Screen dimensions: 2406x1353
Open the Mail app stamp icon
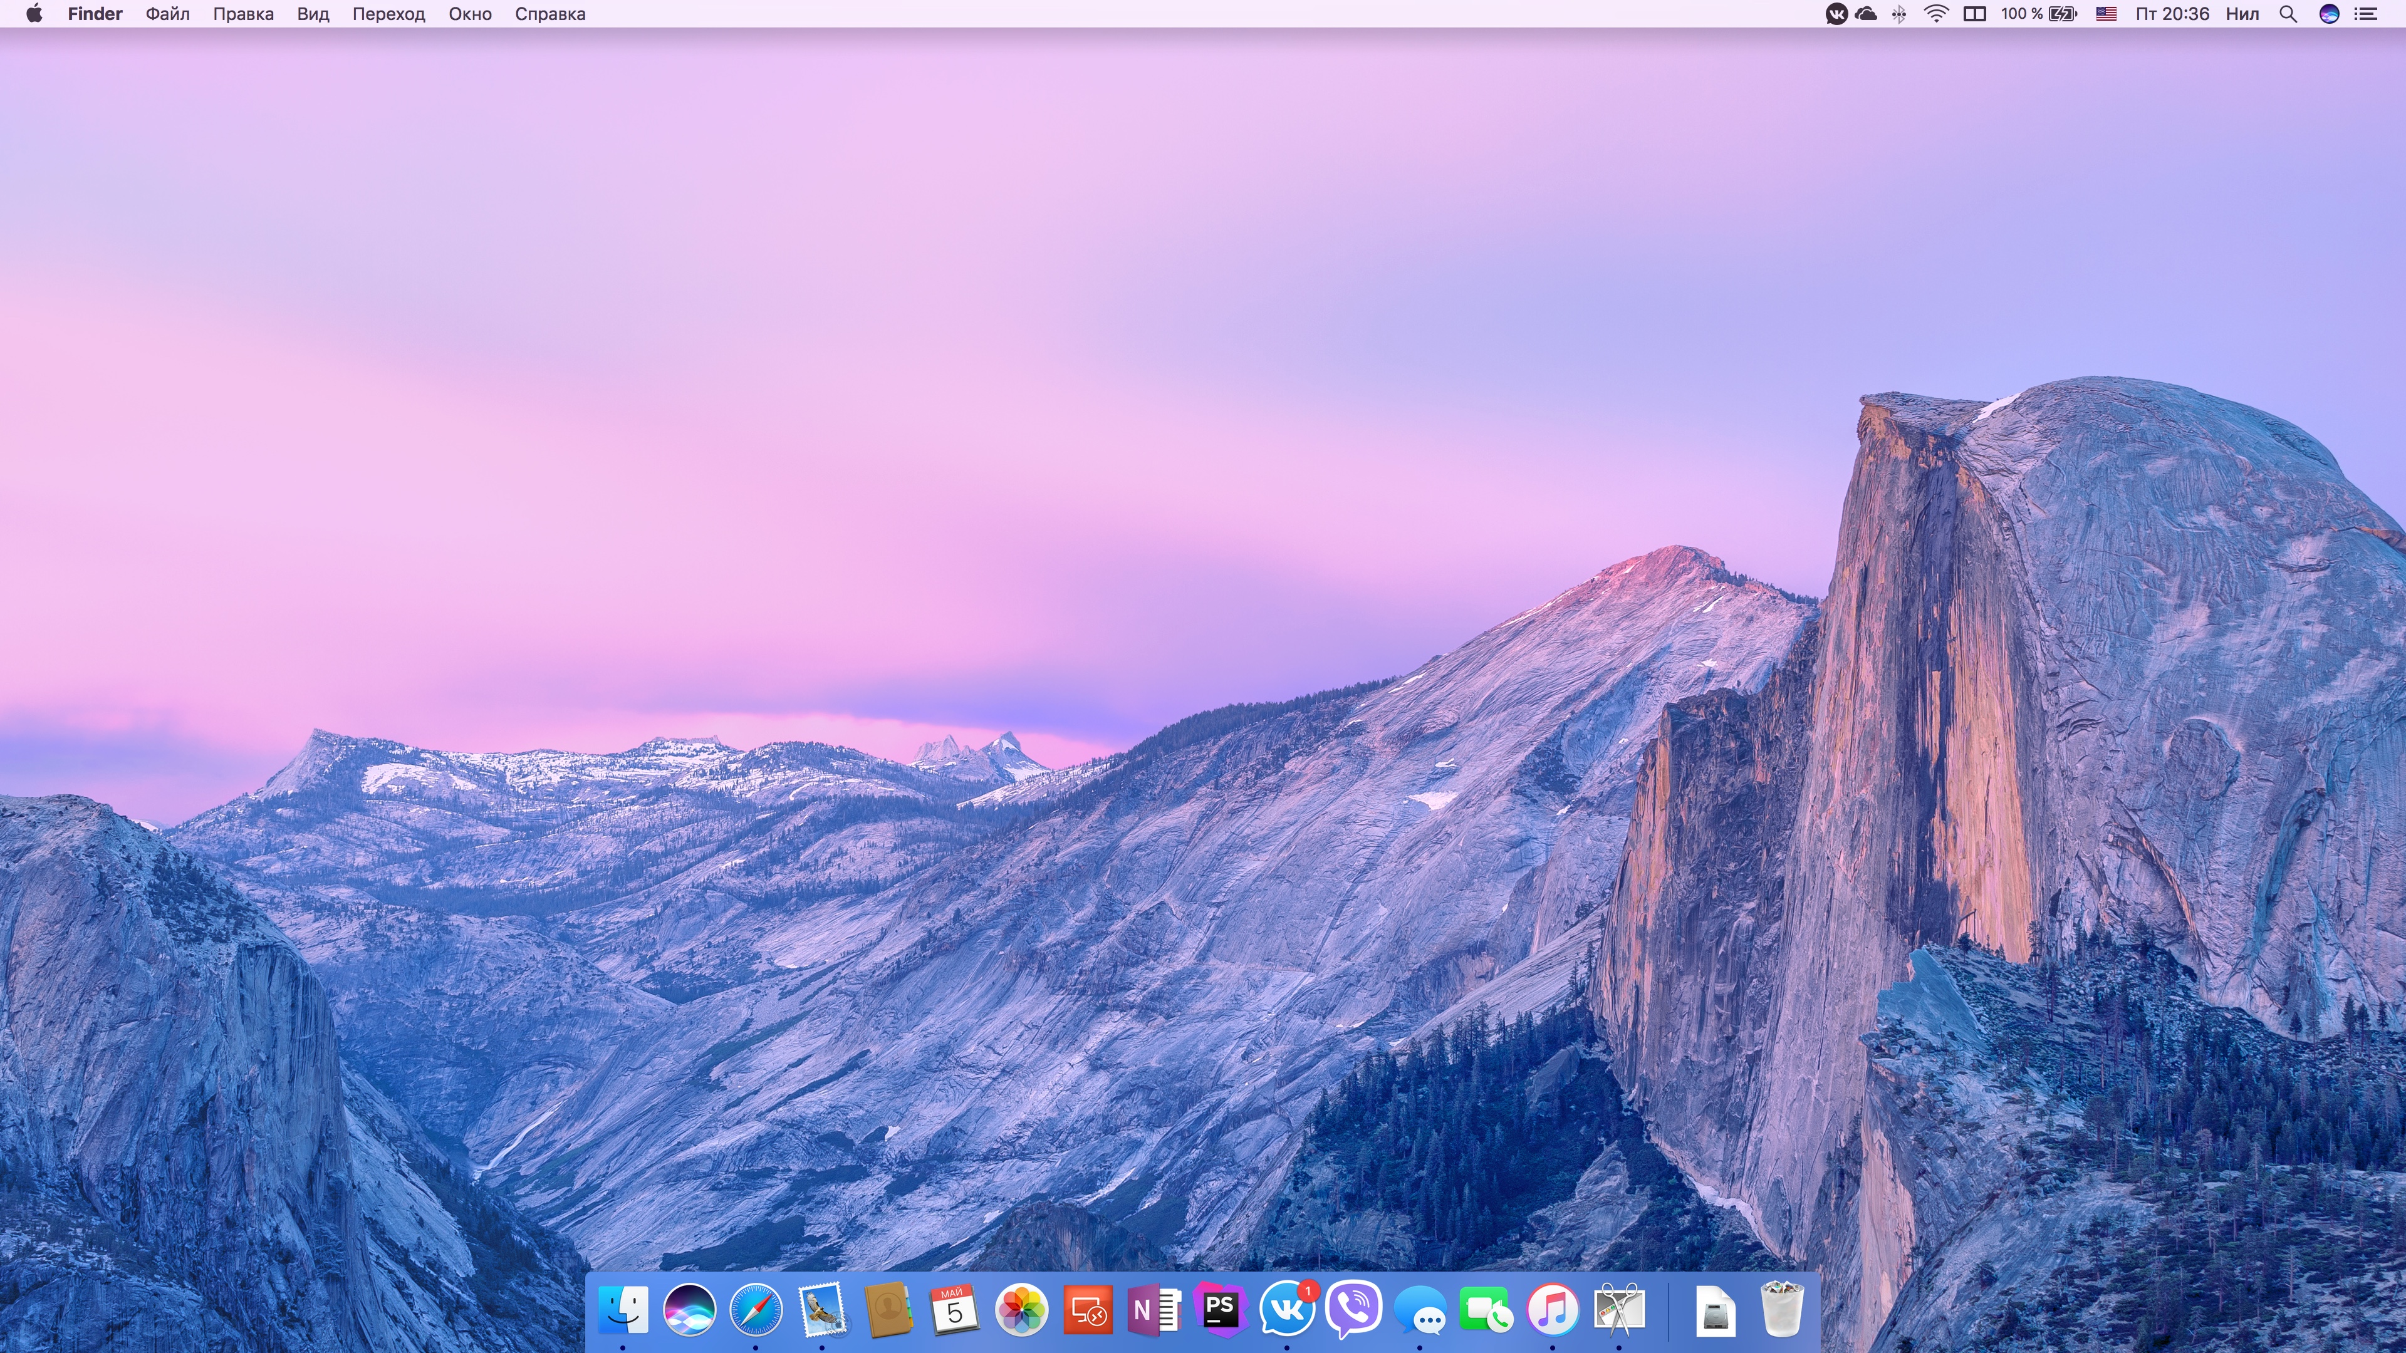822,1309
